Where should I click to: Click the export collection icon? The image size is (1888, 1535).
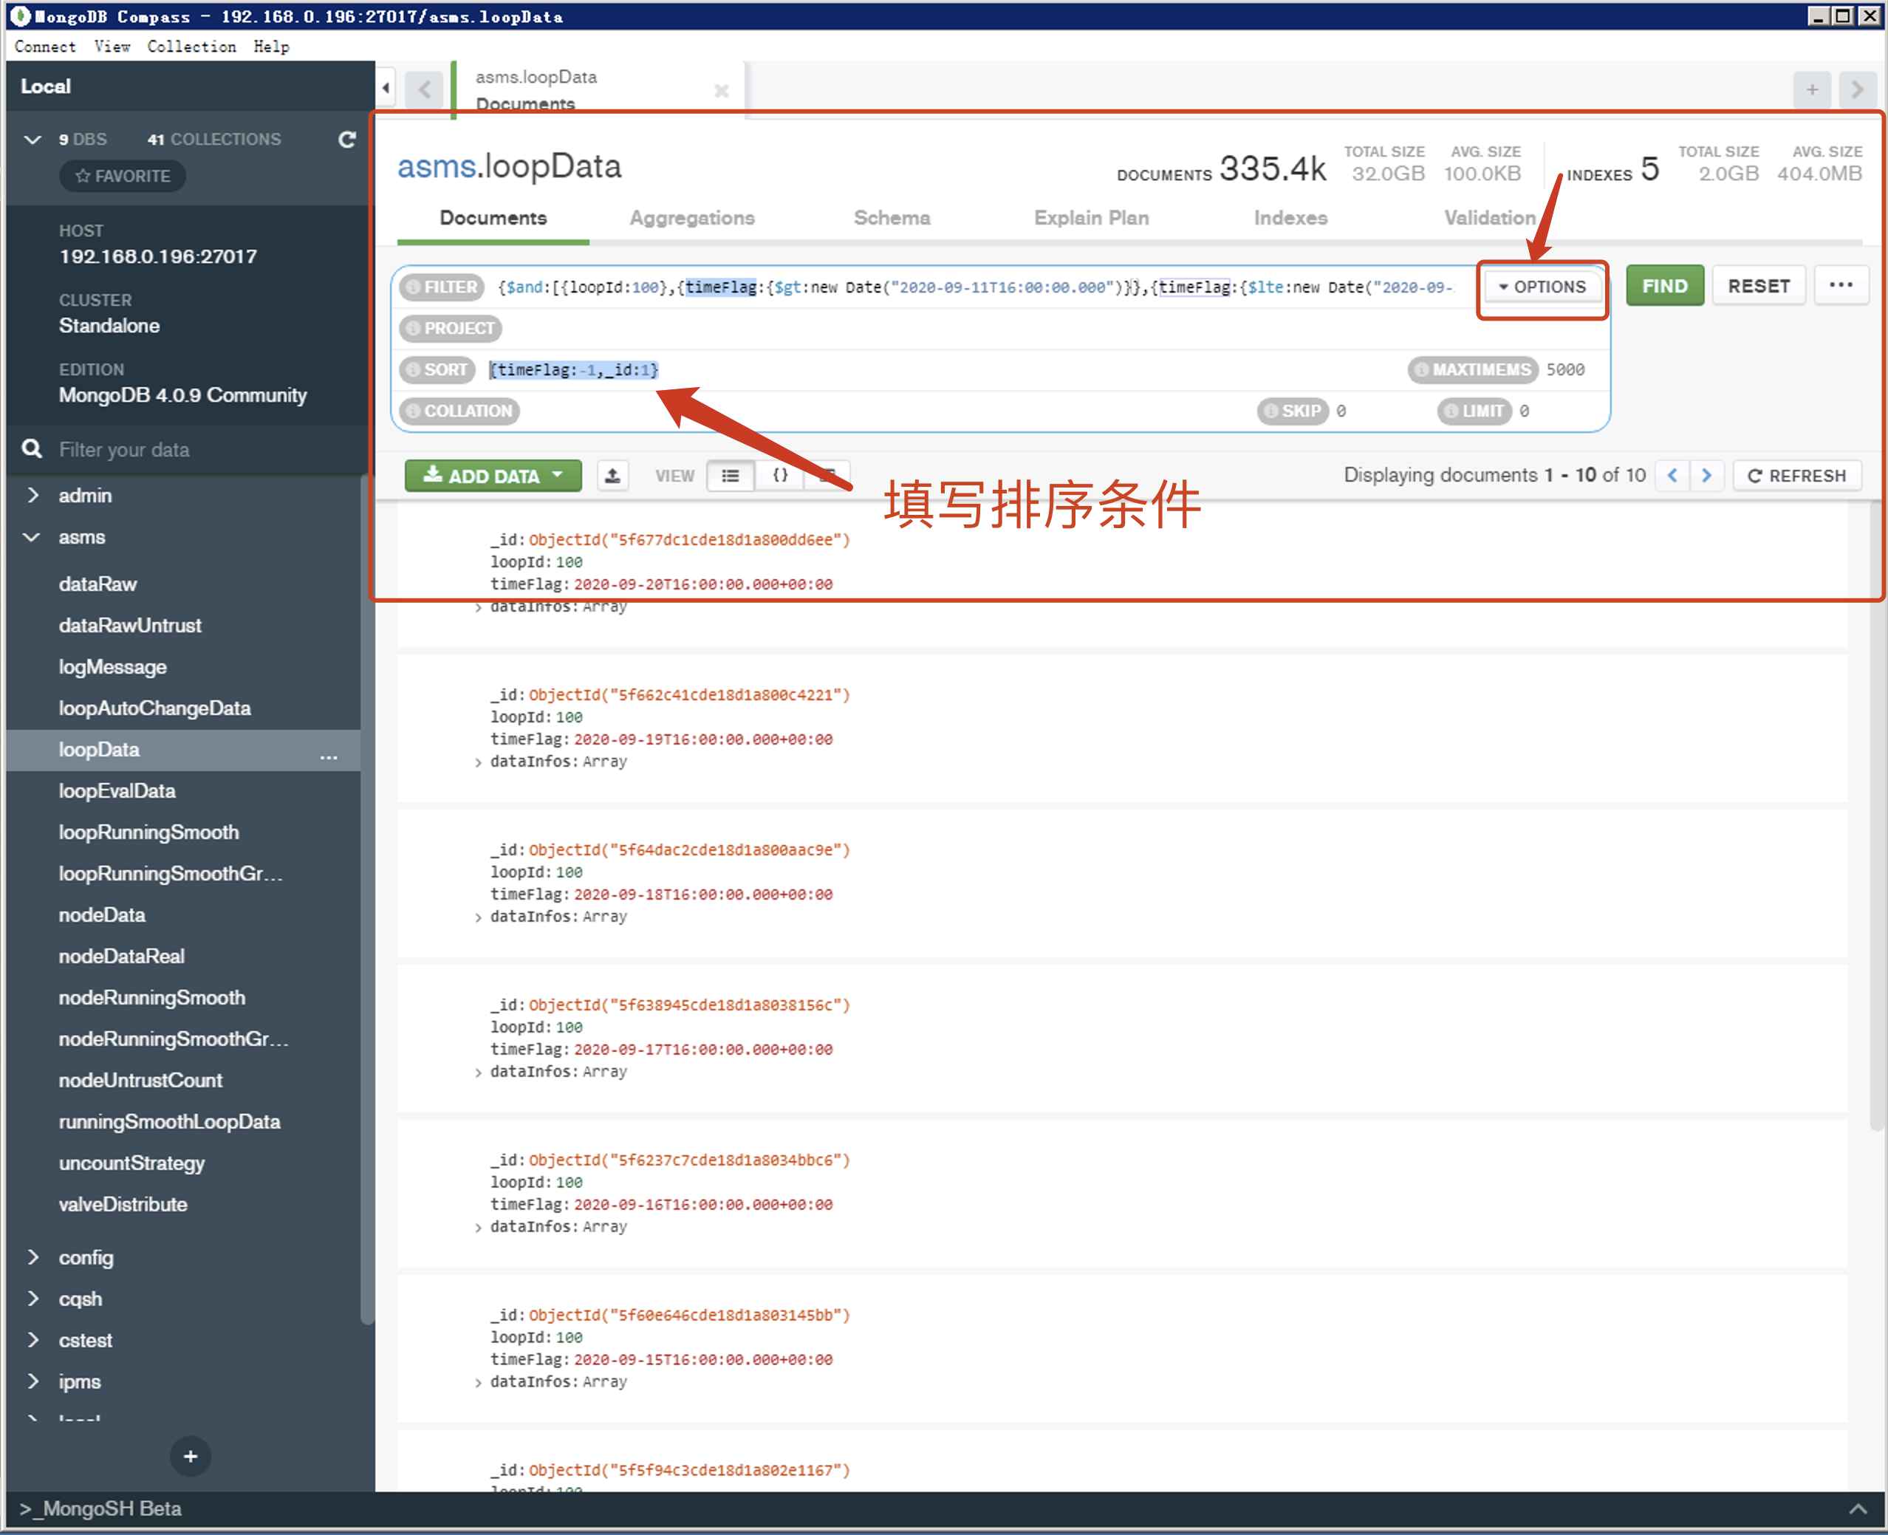click(612, 476)
